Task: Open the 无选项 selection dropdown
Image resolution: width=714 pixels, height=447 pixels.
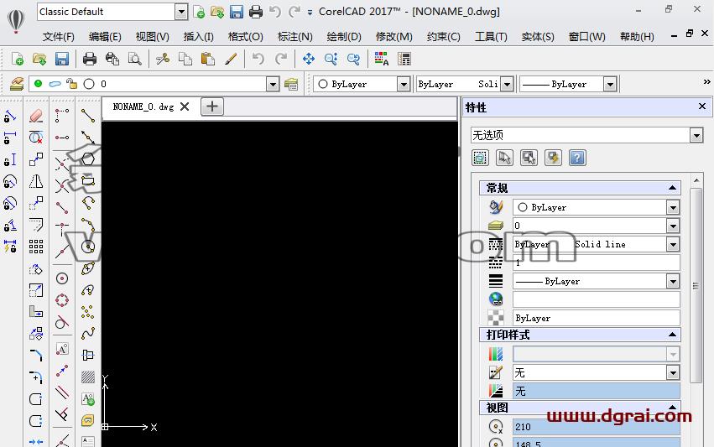Action: pos(696,135)
